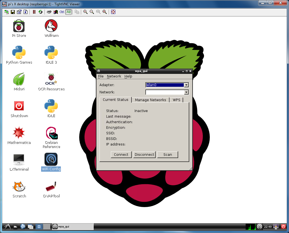Switch the viewer to full screen
Screen dimensions: 289x233
pos(113,12)
